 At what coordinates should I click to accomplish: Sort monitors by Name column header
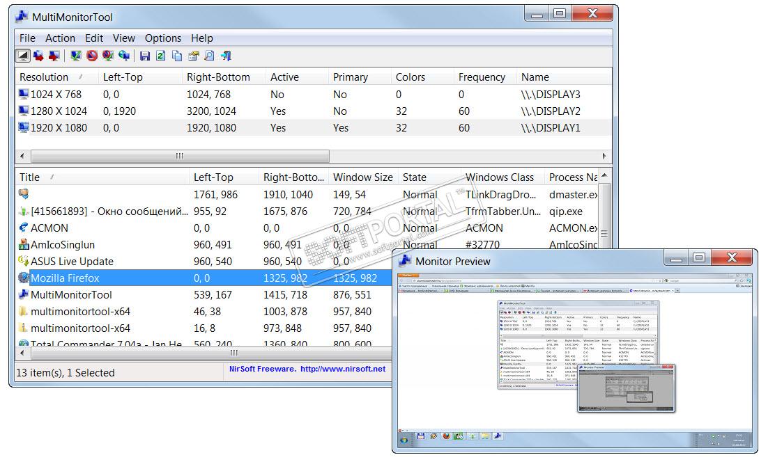[x=565, y=77]
